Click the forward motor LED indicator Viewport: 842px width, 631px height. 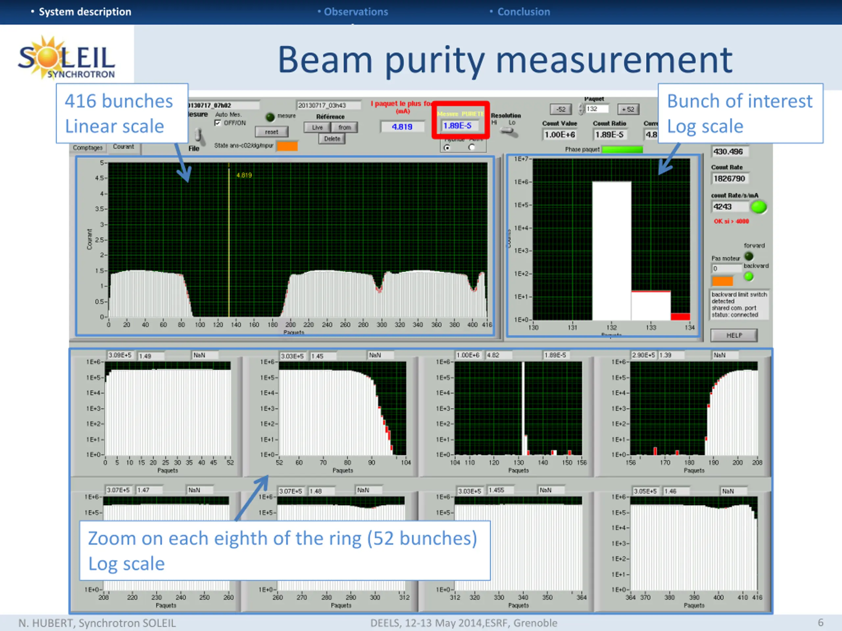(749, 256)
